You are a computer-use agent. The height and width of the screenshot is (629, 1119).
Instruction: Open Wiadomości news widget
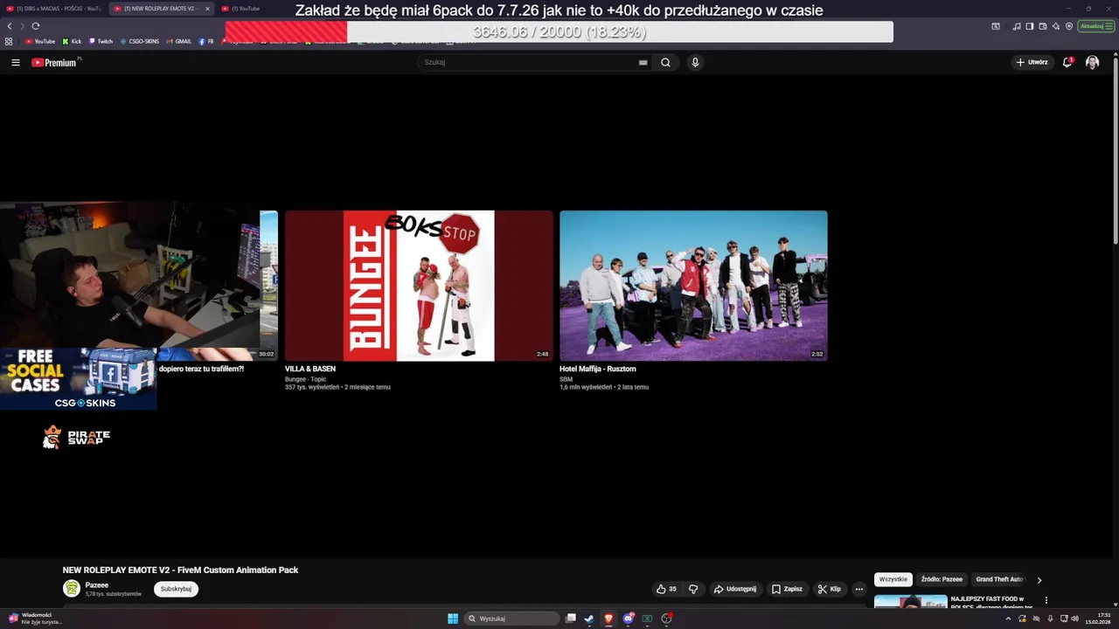pos(35,619)
